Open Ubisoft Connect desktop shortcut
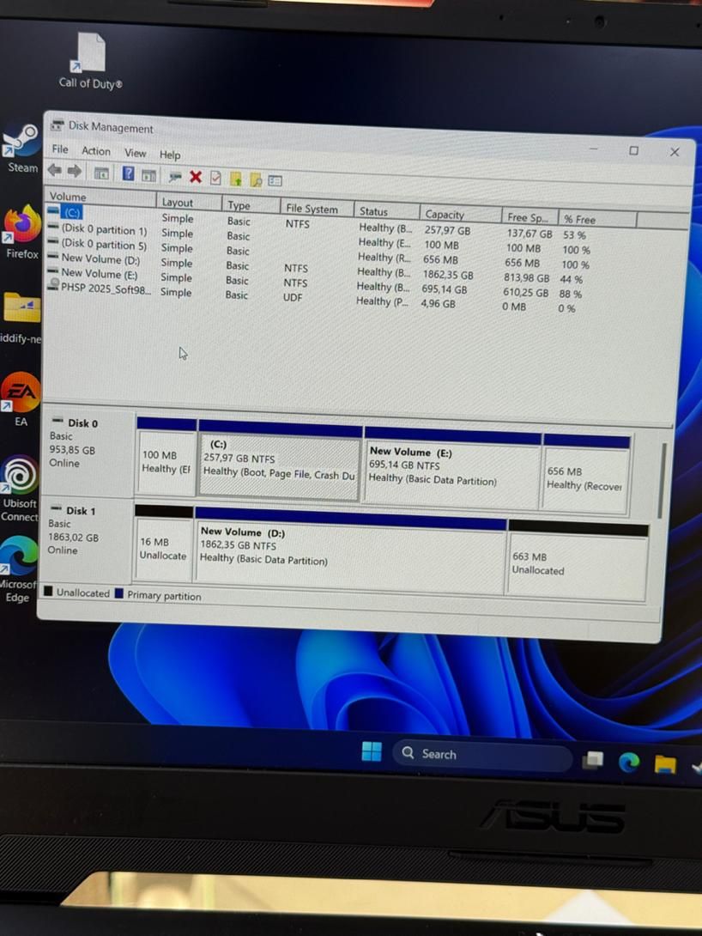The width and height of the screenshot is (702, 936). click(x=20, y=489)
